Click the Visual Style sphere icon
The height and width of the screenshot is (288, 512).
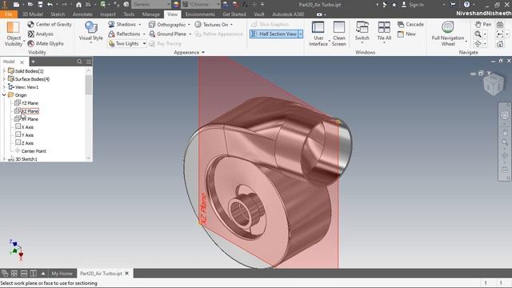[90, 27]
